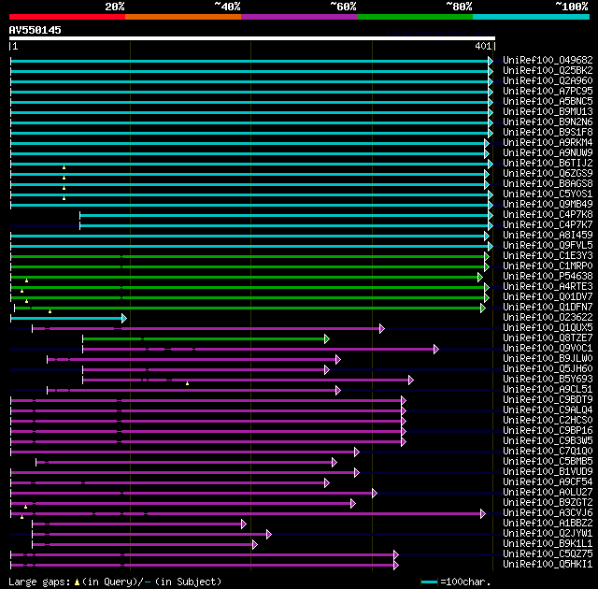Select the UniRef100_C5BMB5 label
The width and height of the screenshot is (598, 589).
click(x=548, y=462)
